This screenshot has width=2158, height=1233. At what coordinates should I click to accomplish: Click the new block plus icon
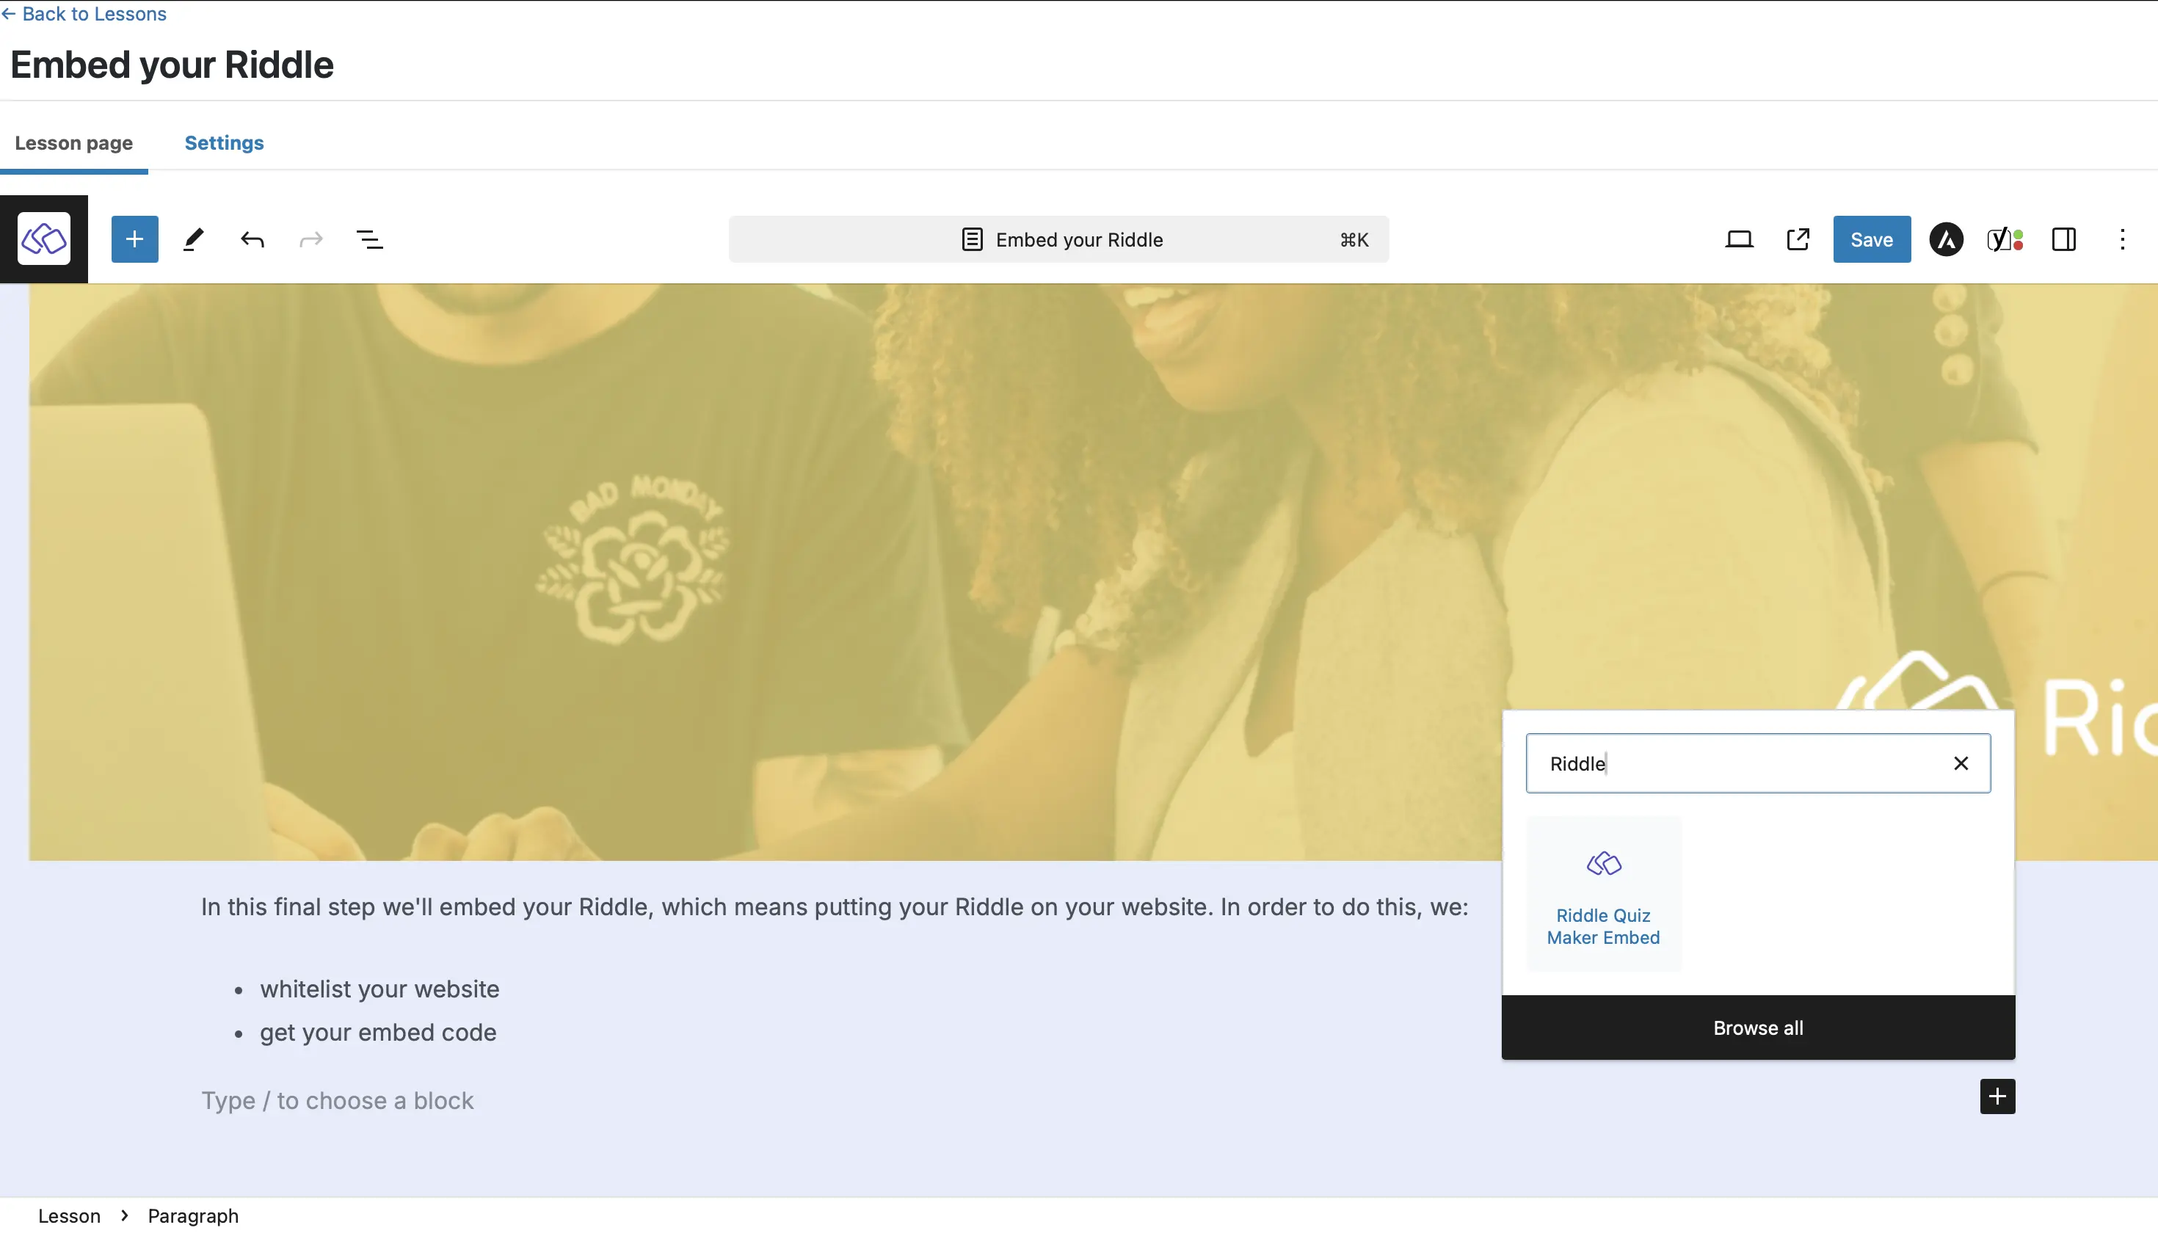pyautogui.click(x=1995, y=1096)
